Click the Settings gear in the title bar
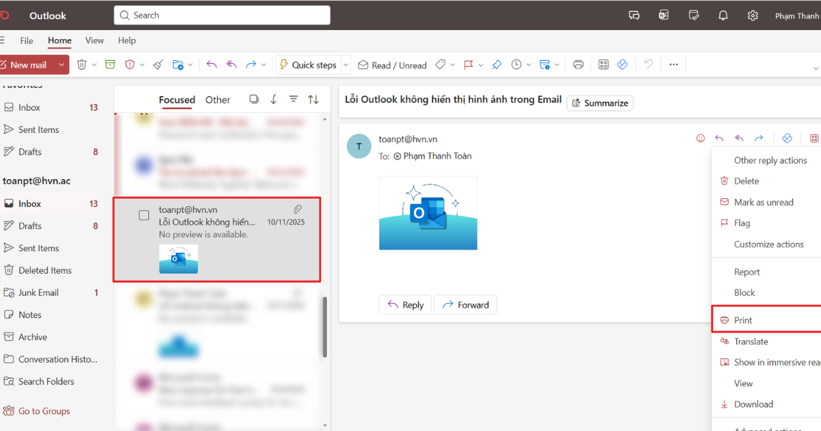 click(x=753, y=14)
